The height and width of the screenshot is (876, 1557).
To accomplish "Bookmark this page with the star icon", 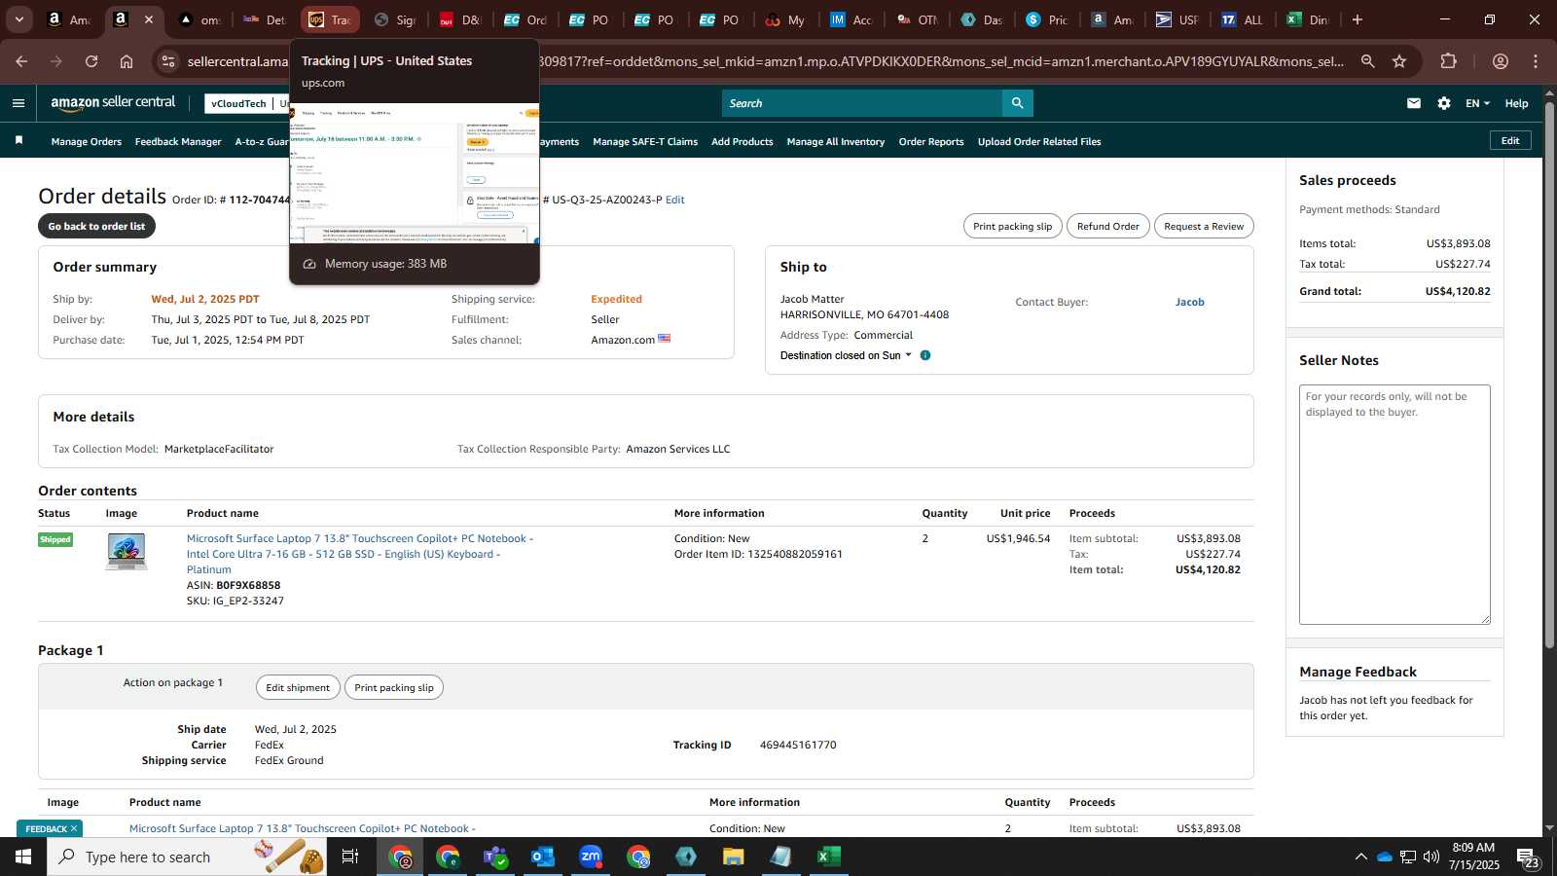I will (1399, 61).
